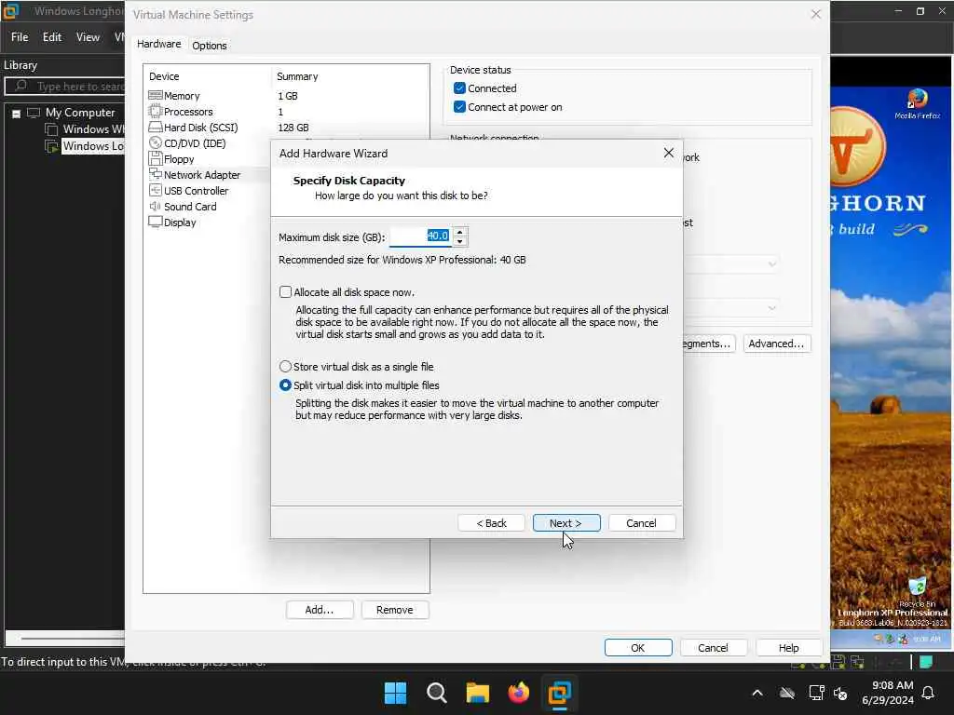Image resolution: width=954 pixels, height=715 pixels.
Task: Click OK in Virtual Machine Settings
Action: [x=637, y=648]
